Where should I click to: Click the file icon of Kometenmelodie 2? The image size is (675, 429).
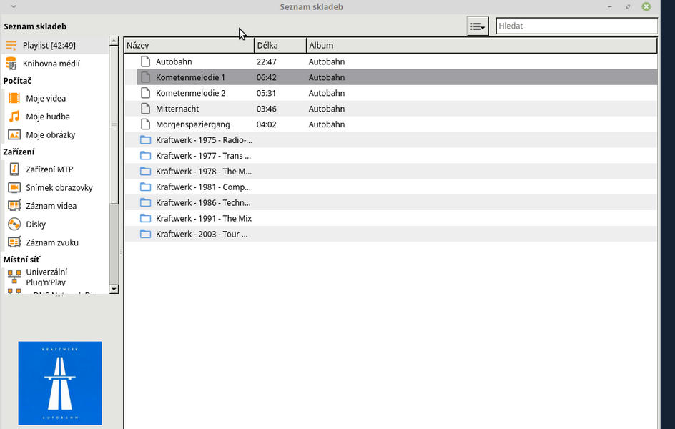145,93
